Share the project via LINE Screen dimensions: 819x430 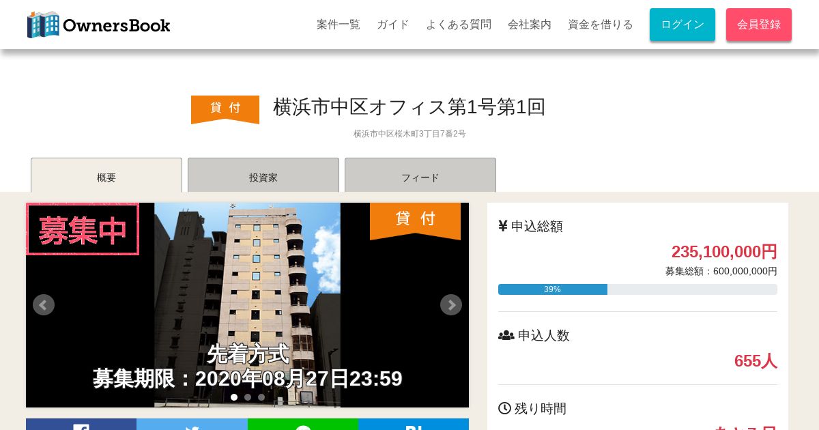point(303,425)
